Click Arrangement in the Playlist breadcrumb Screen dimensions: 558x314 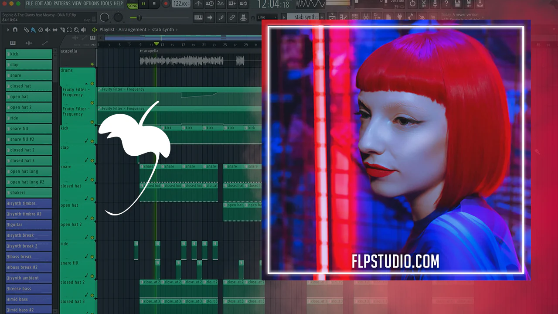pyautogui.click(x=133, y=30)
